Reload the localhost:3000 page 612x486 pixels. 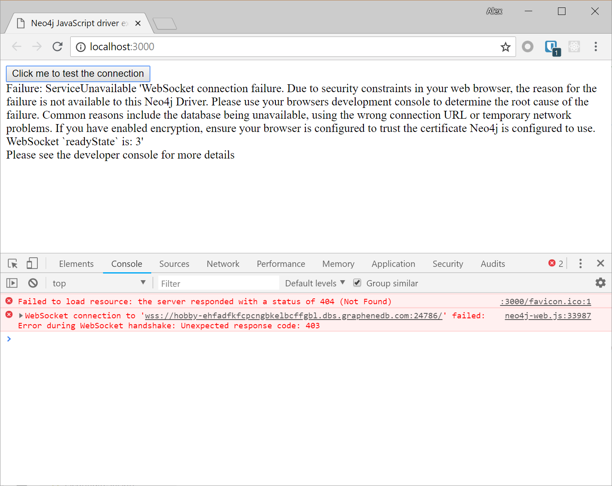click(x=58, y=46)
